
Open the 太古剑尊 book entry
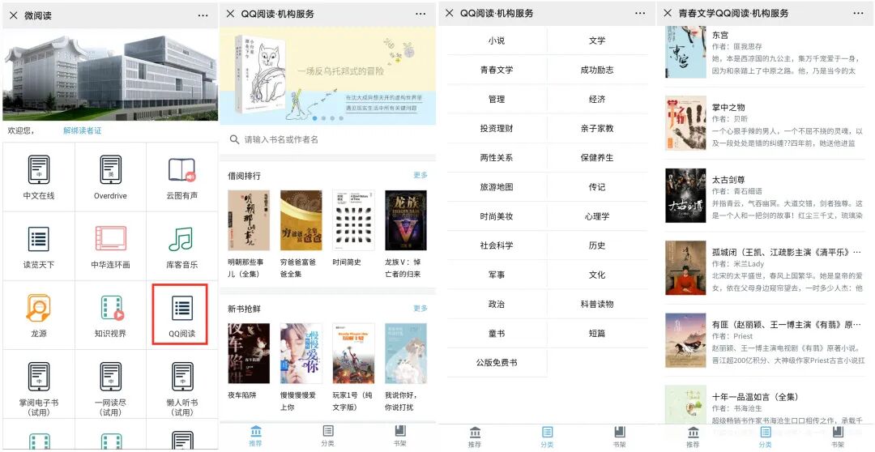765,195
